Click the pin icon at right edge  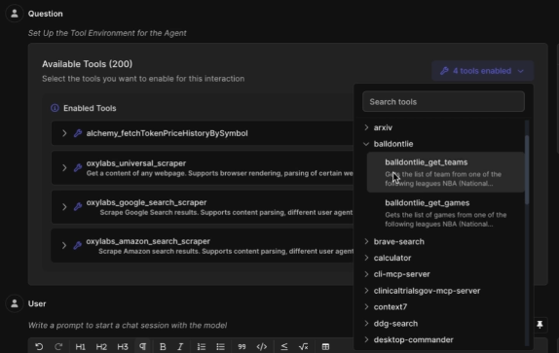(540, 324)
